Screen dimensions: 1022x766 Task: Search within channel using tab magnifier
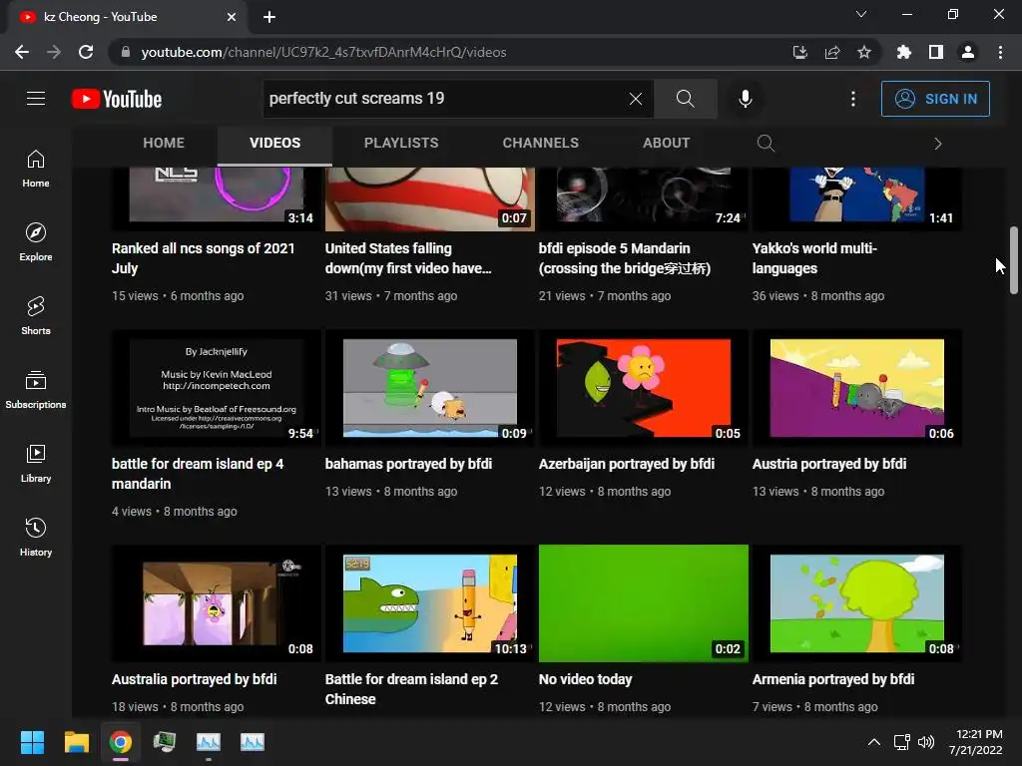[x=766, y=143]
